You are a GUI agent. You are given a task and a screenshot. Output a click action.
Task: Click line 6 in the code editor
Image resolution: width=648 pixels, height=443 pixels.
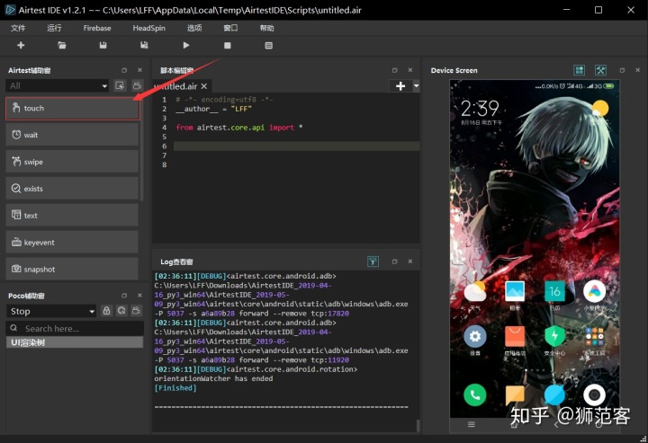pos(296,146)
